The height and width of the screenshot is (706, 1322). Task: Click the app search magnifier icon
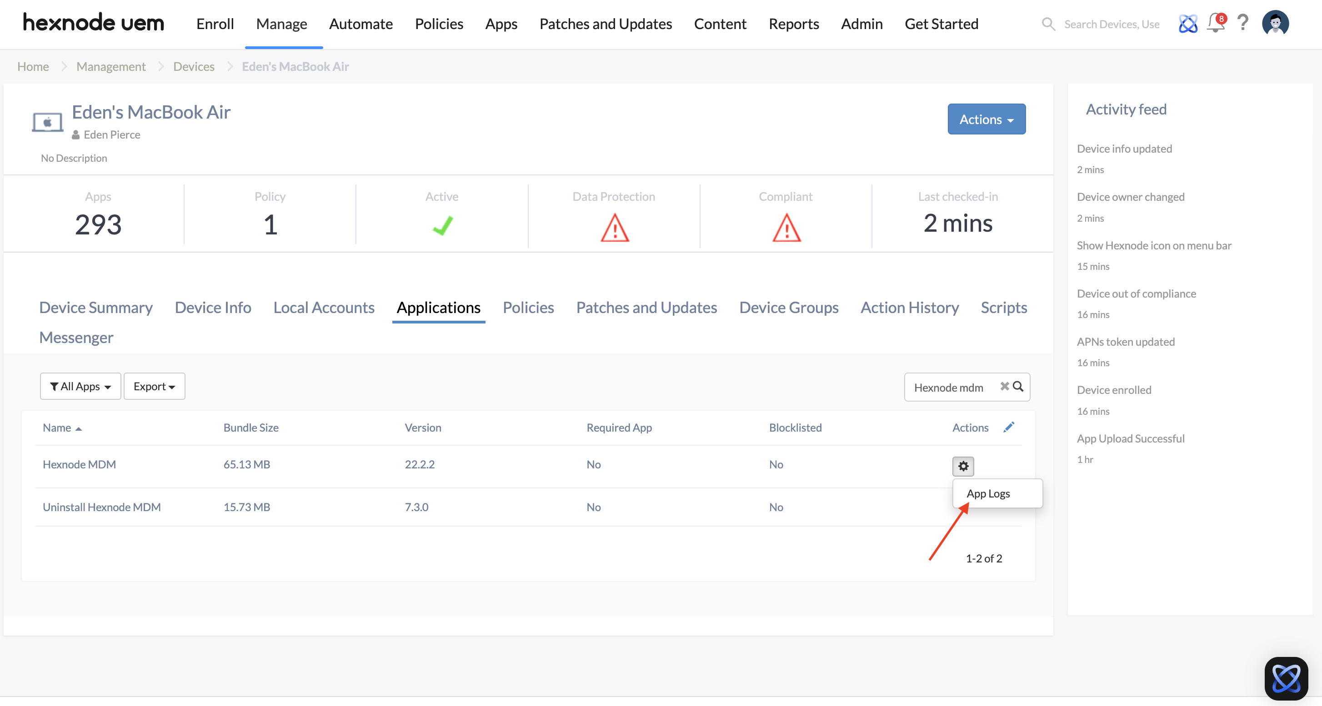coord(1018,387)
